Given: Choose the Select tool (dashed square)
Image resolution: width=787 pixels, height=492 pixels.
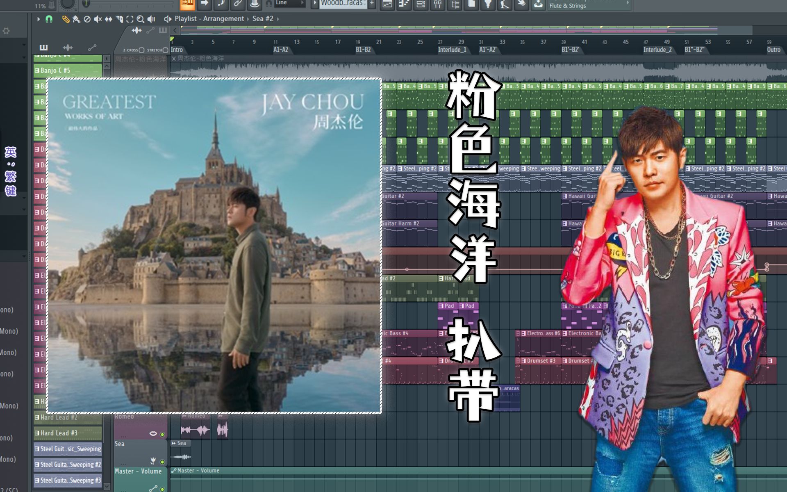Looking at the screenshot, I should coord(130,19).
